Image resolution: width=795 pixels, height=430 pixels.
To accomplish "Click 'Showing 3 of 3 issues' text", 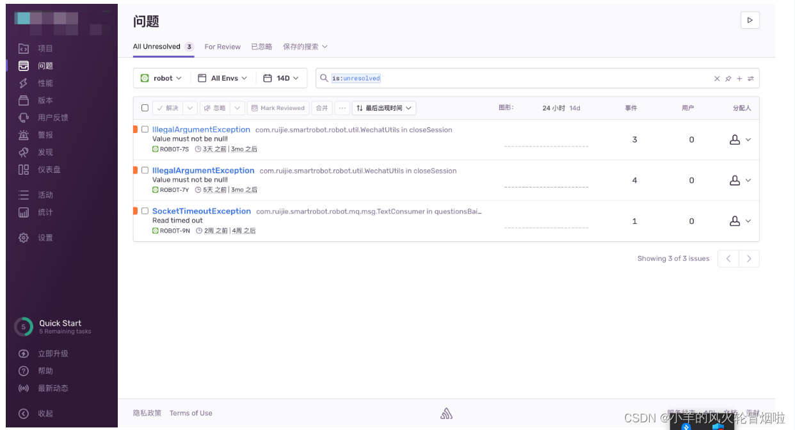I will click(x=673, y=259).
